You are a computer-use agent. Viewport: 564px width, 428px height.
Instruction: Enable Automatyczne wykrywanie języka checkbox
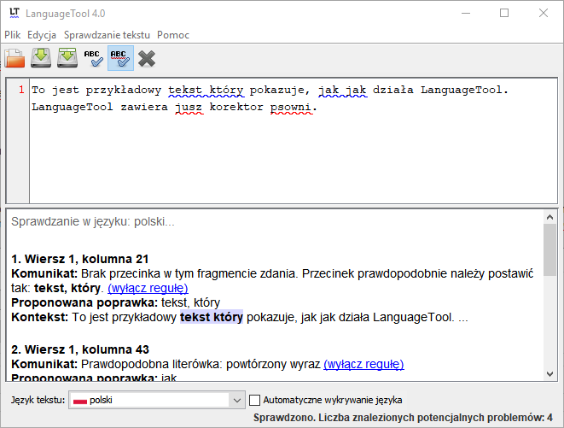254,400
